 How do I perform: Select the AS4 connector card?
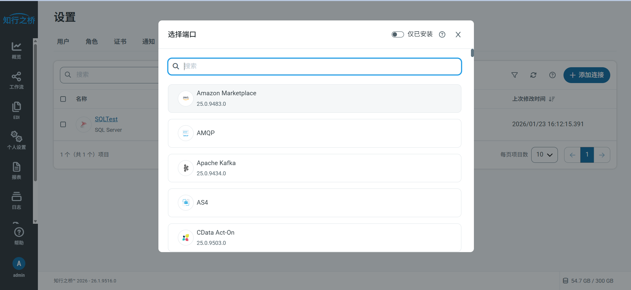tap(315, 203)
